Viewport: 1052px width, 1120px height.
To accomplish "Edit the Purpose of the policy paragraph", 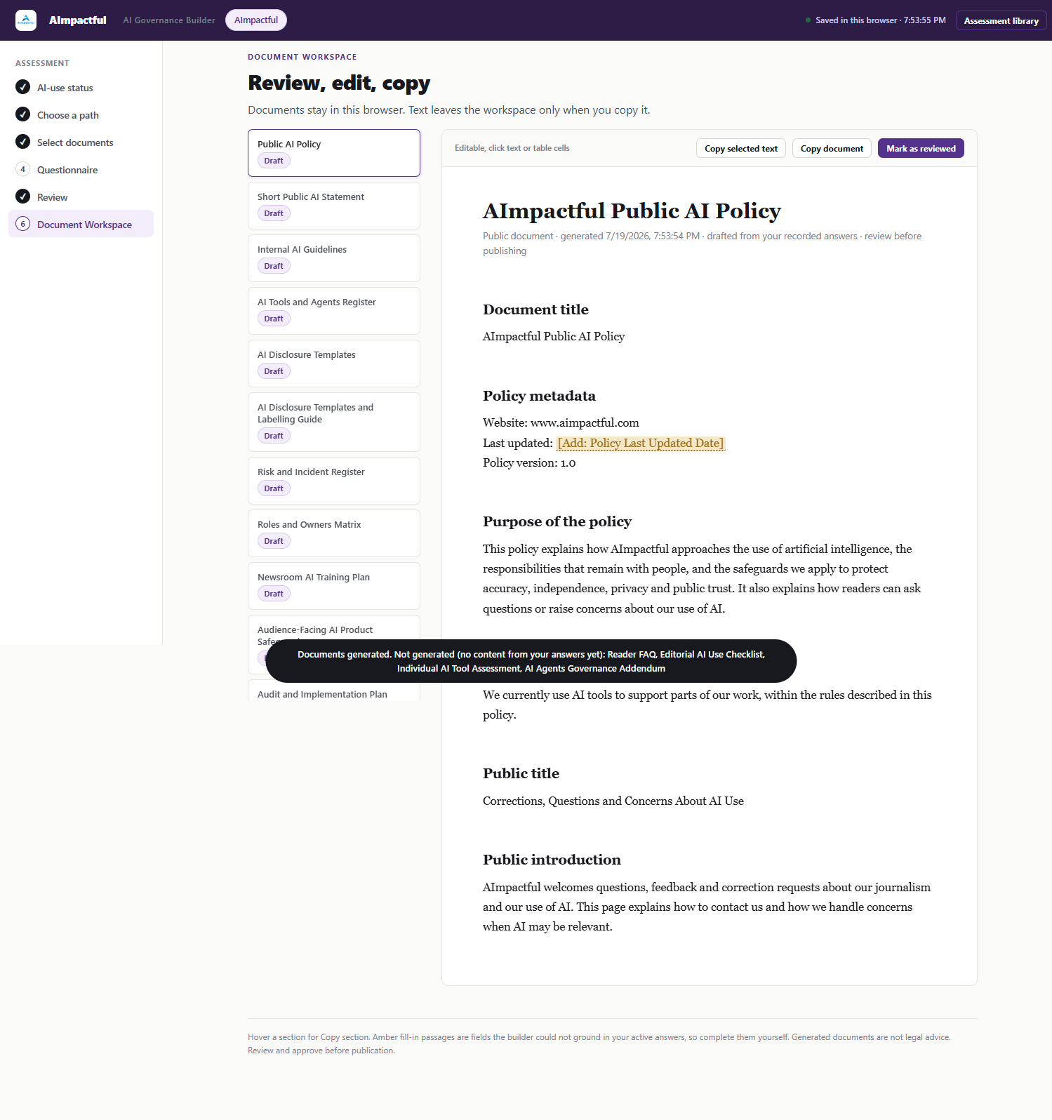I will (702, 579).
